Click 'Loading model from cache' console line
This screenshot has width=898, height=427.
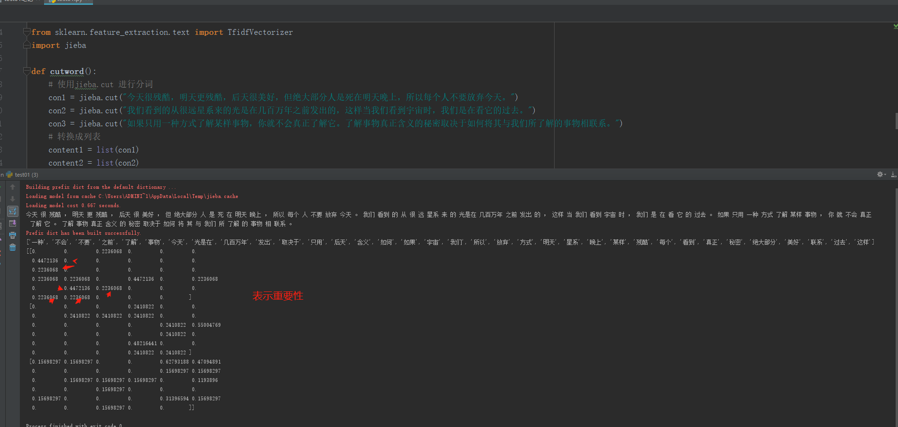pyautogui.click(x=132, y=196)
